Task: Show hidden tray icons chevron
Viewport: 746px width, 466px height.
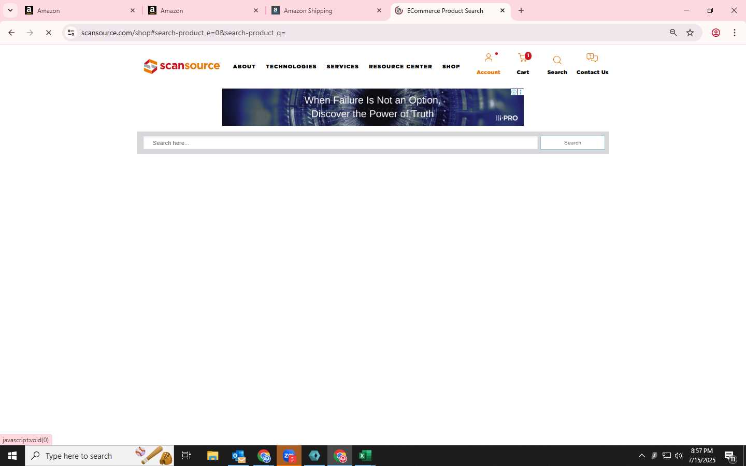Action: click(x=642, y=456)
